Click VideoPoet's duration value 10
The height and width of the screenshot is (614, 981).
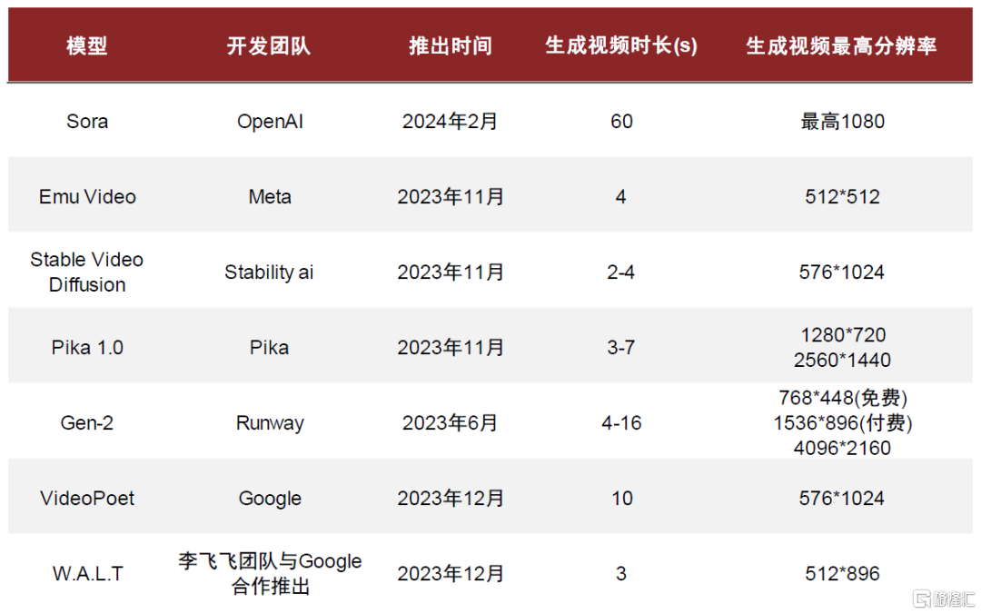tap(622, 499)
